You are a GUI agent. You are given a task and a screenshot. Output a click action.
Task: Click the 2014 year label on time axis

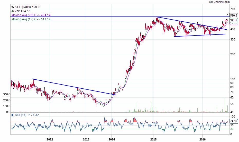(x=112, y=139)
